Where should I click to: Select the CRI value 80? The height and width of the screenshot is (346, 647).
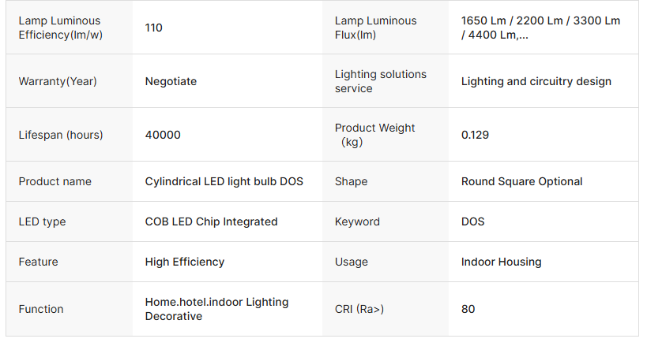coord(468,309)
